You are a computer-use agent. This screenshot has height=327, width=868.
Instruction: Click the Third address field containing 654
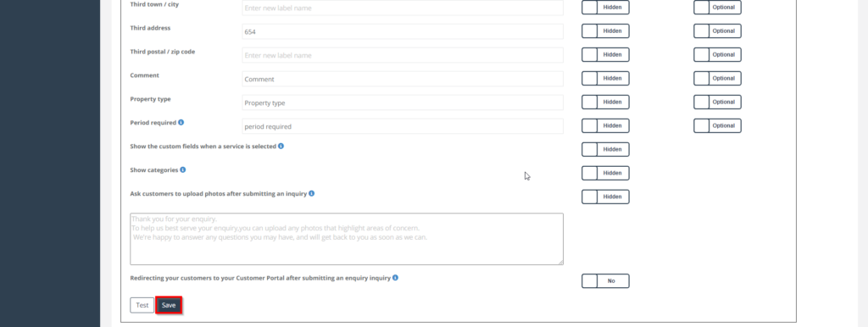(x=403, y=31)
